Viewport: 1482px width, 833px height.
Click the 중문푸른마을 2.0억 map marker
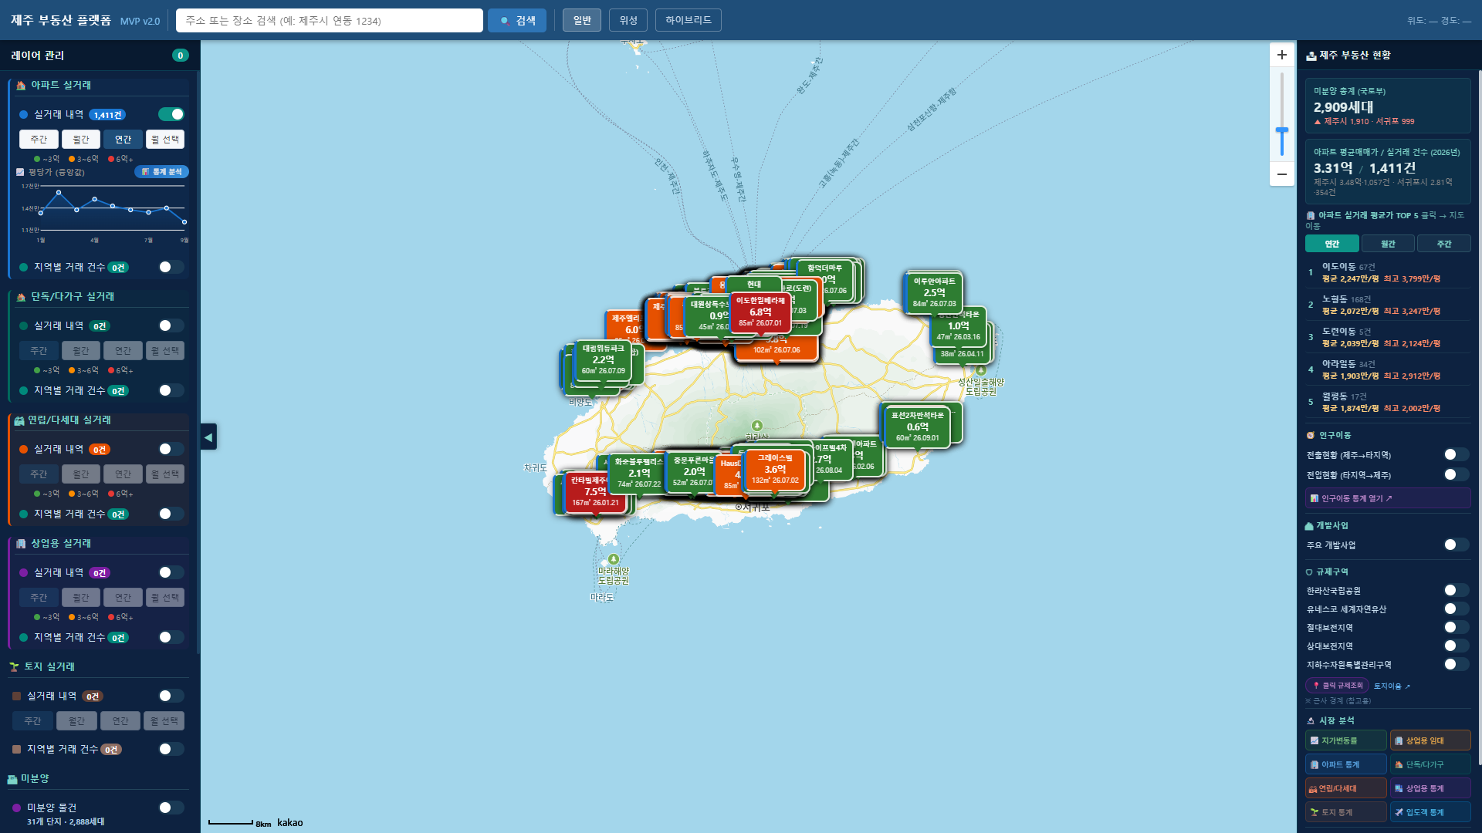(692, 471)
